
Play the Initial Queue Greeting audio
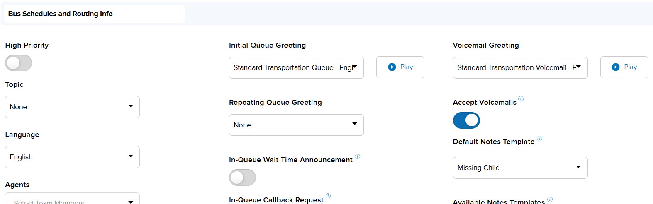(x=400, y=67)
